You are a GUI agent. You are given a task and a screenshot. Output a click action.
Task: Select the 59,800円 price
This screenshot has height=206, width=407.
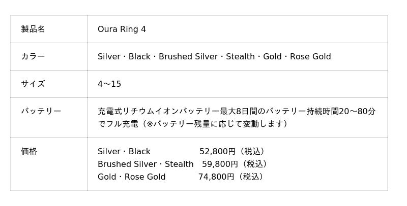tap(220, 164)
